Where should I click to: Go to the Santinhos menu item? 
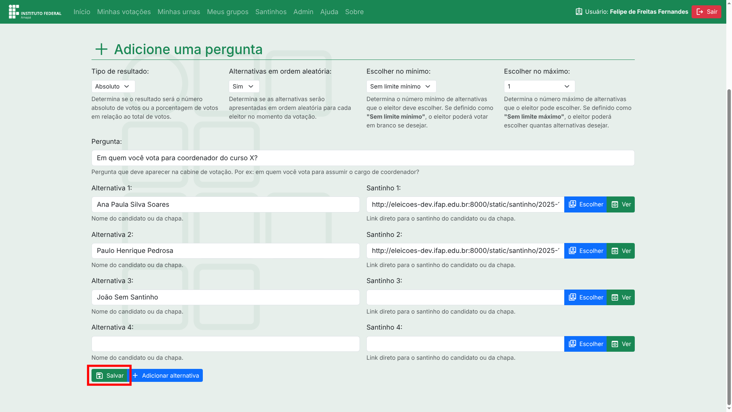[271, 12]
